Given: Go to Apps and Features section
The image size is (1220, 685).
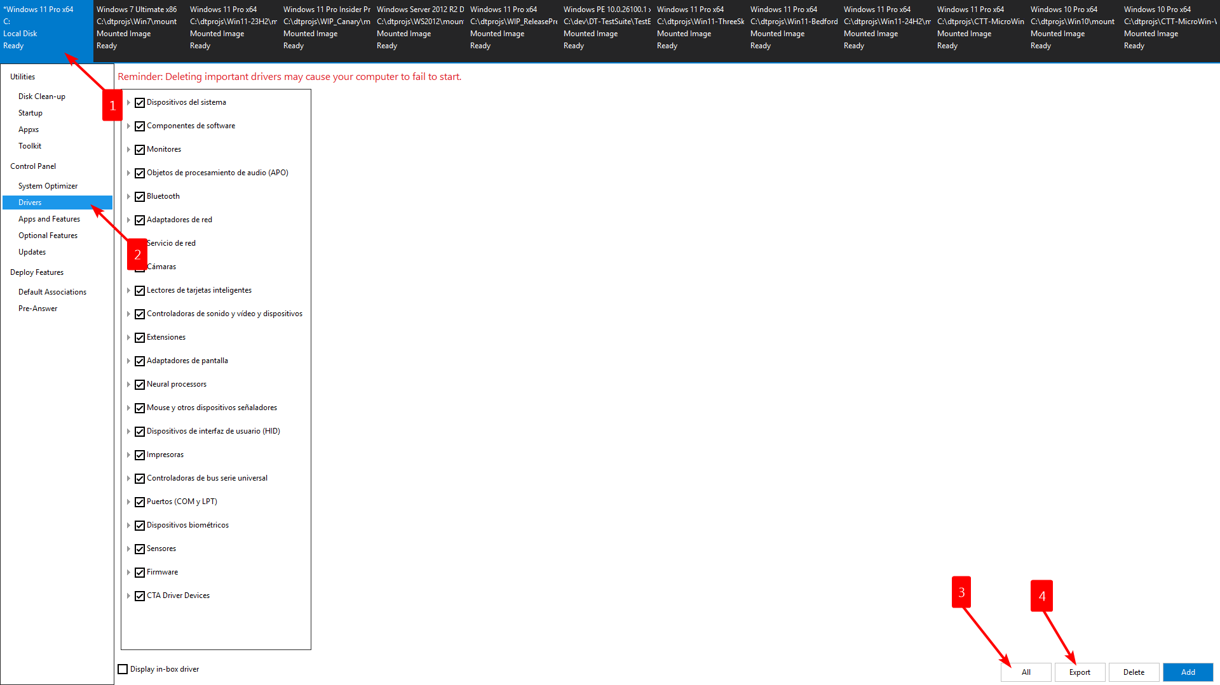Looking at the screenshot, I should [x=49, y=219].
